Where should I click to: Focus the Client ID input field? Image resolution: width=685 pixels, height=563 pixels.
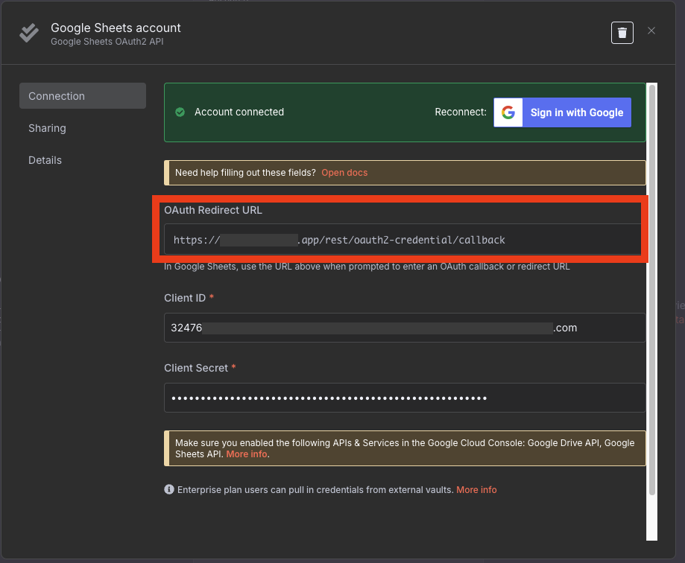point(405,328)
